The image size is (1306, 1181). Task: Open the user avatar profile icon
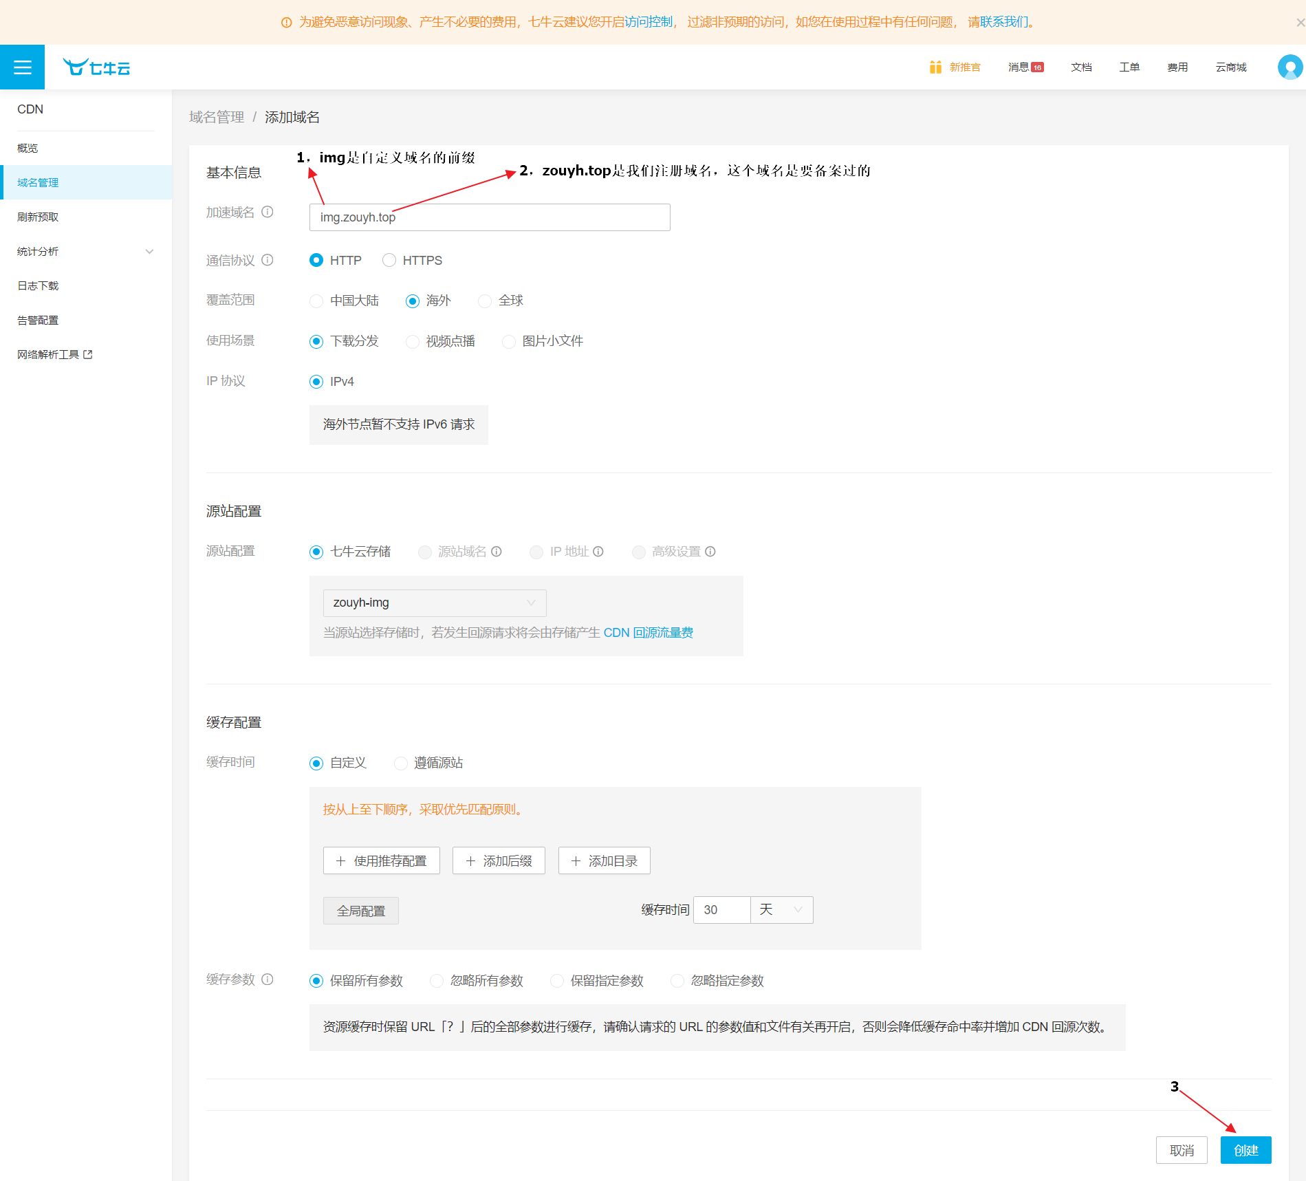[x=1289, y=67]
